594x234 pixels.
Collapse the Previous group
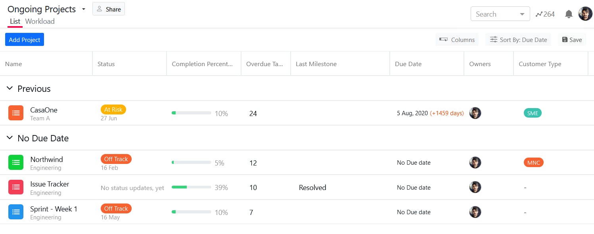pyautogui.click(x=10, y=88)
